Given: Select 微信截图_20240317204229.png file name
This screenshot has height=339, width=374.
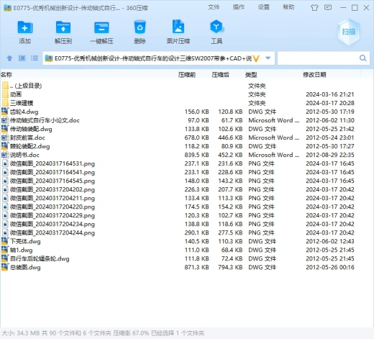Looking at the screenshot, I should point(53,215).
